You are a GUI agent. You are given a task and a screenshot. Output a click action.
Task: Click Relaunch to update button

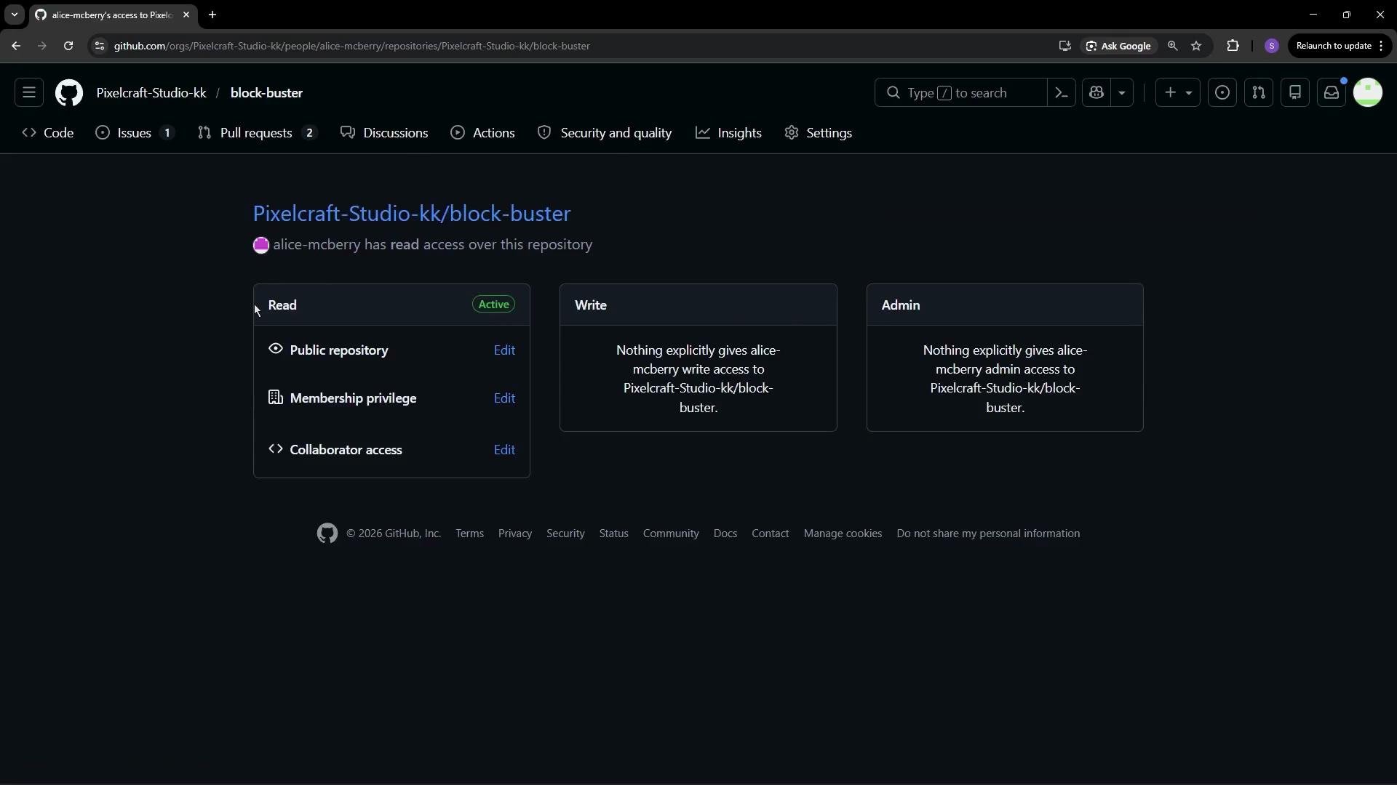(x=1334, y=46)
